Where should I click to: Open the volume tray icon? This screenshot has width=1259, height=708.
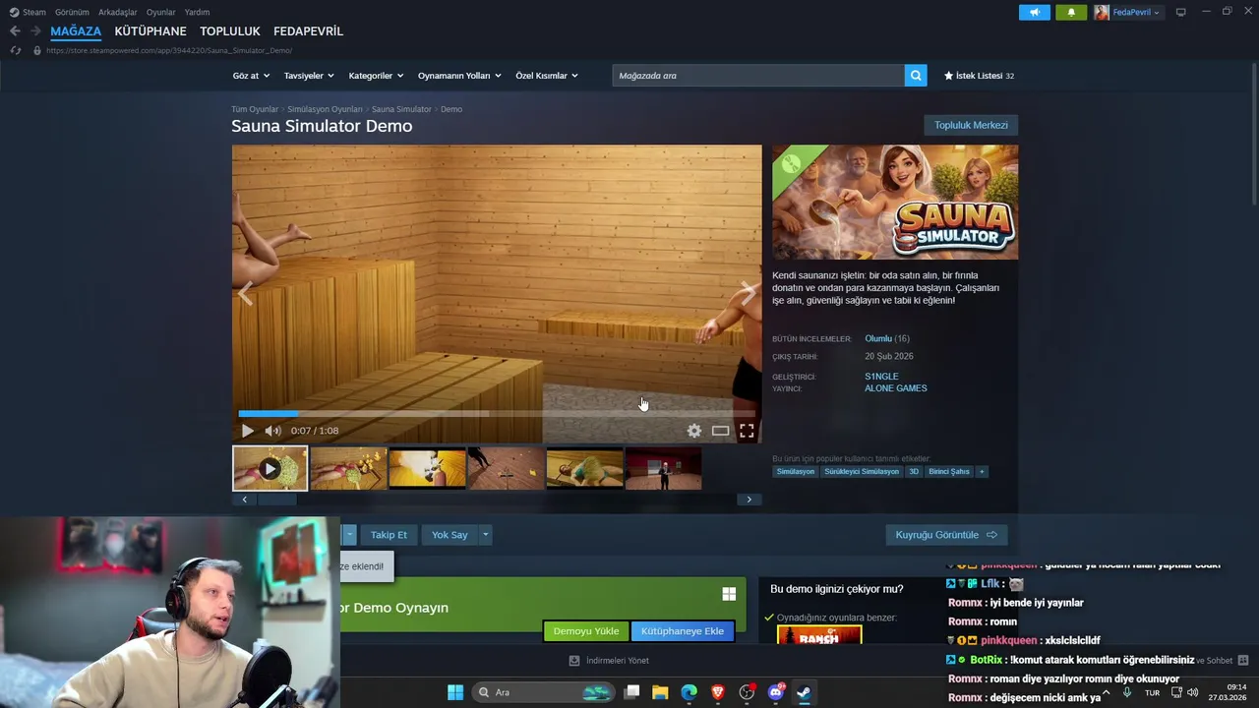click(x=1192, y=692)
